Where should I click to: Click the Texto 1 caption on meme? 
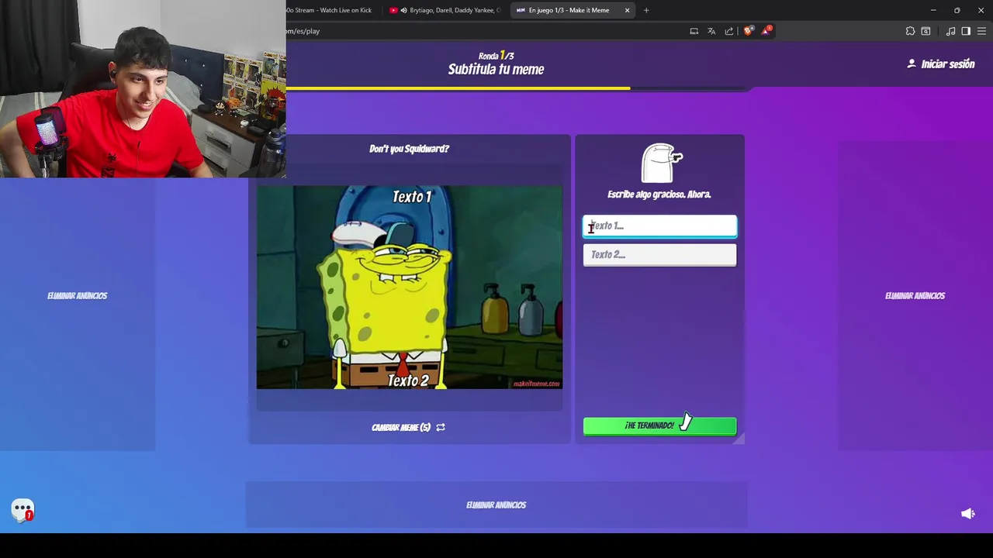click(411, 197)
